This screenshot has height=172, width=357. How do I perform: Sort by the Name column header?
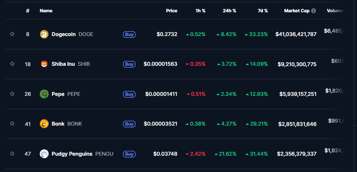46,11
